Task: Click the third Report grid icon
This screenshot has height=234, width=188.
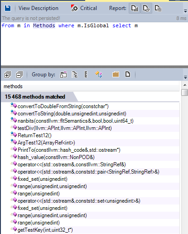Action: click(x=158, y=8)
